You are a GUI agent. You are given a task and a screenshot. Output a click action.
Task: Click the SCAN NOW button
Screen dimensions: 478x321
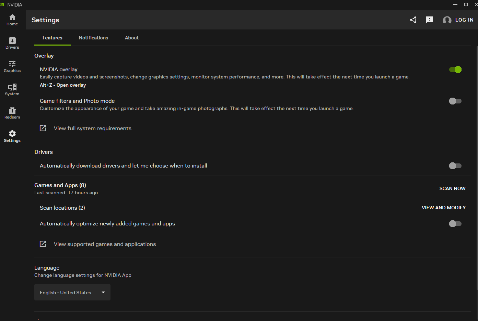click(x=452, y=188)
